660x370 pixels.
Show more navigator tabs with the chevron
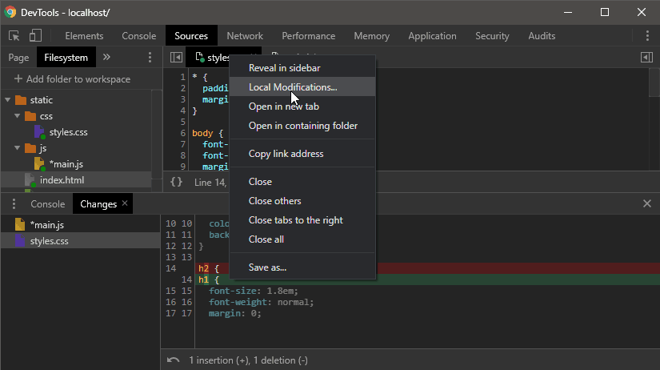click(106, 58)
